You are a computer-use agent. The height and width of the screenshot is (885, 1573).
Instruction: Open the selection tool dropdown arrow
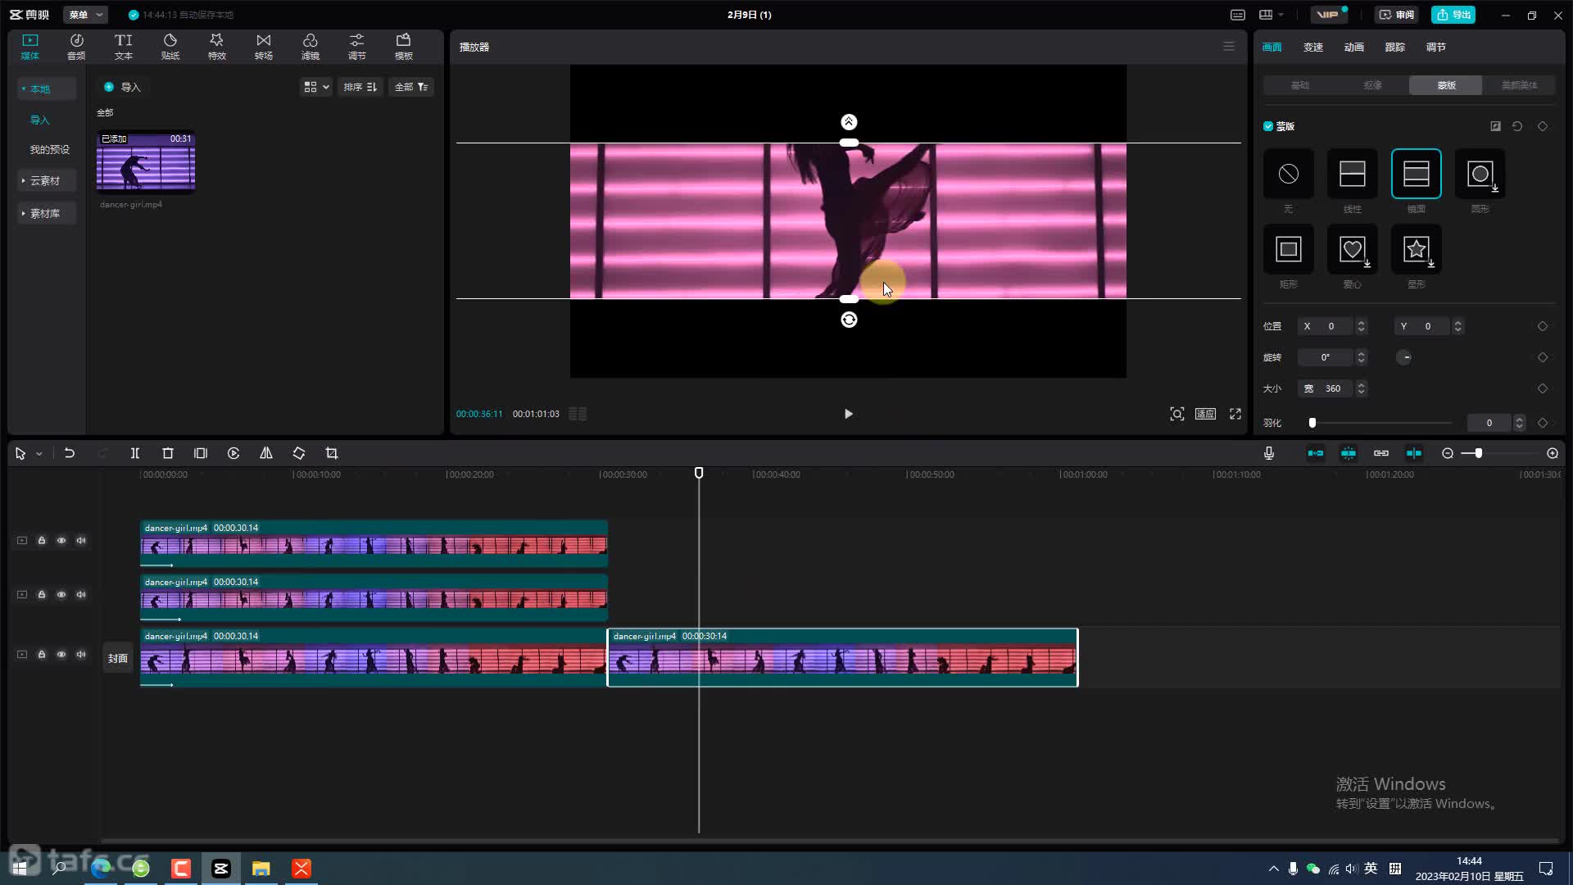39,454
